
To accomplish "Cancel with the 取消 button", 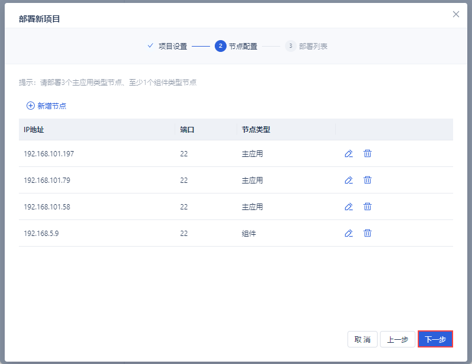I will pyautogui.click(x=362, y=339).
